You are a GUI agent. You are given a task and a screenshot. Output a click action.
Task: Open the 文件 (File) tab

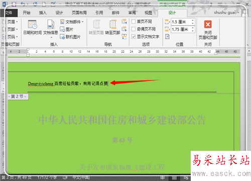[9, 13]
